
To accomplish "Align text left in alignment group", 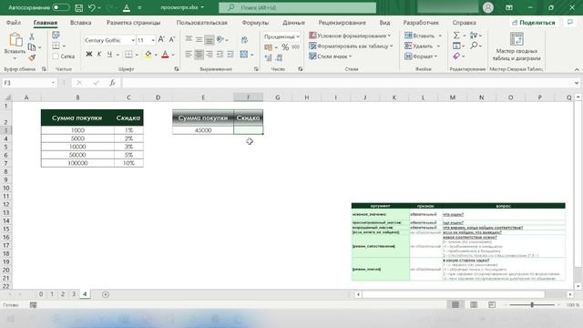I will (189, 55).
